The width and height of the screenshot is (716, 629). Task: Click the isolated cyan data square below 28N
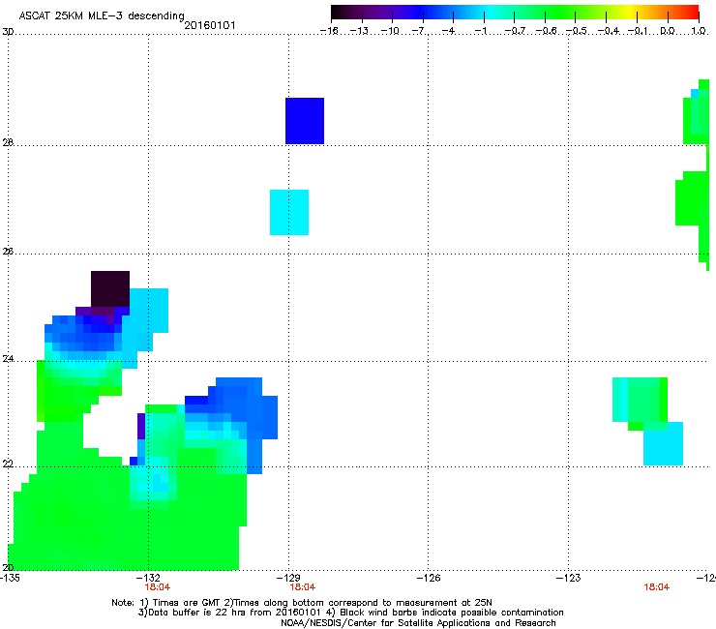pos(289,212)
